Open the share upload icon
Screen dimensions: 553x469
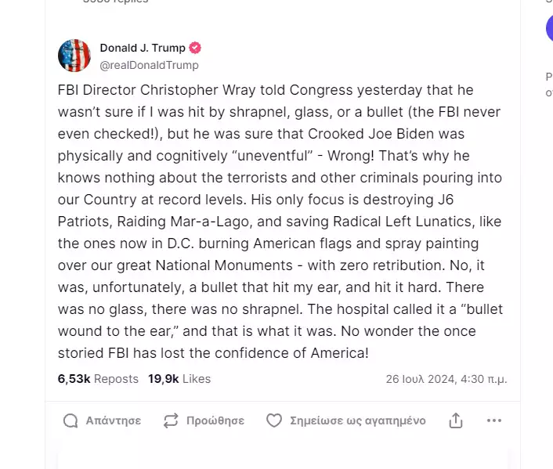click(456, 420)
